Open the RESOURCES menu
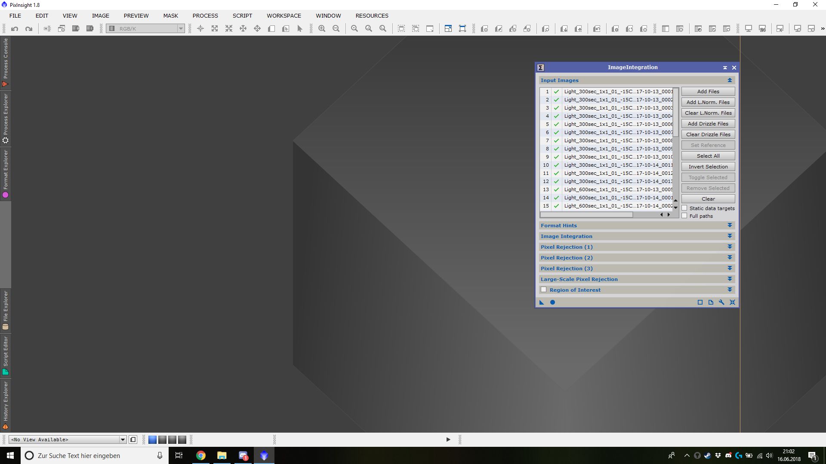 372,15
